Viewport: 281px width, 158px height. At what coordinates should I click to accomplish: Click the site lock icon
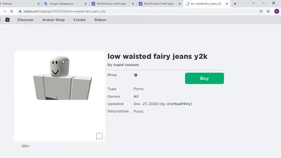[x=20, y=11]
